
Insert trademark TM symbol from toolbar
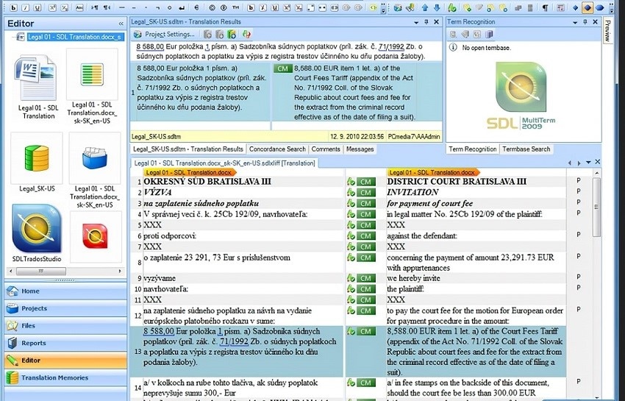click(235, 7)
